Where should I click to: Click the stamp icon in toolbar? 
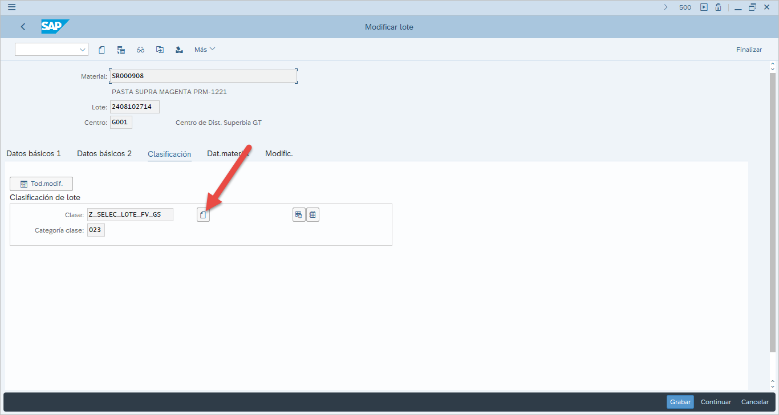(179, 50)
